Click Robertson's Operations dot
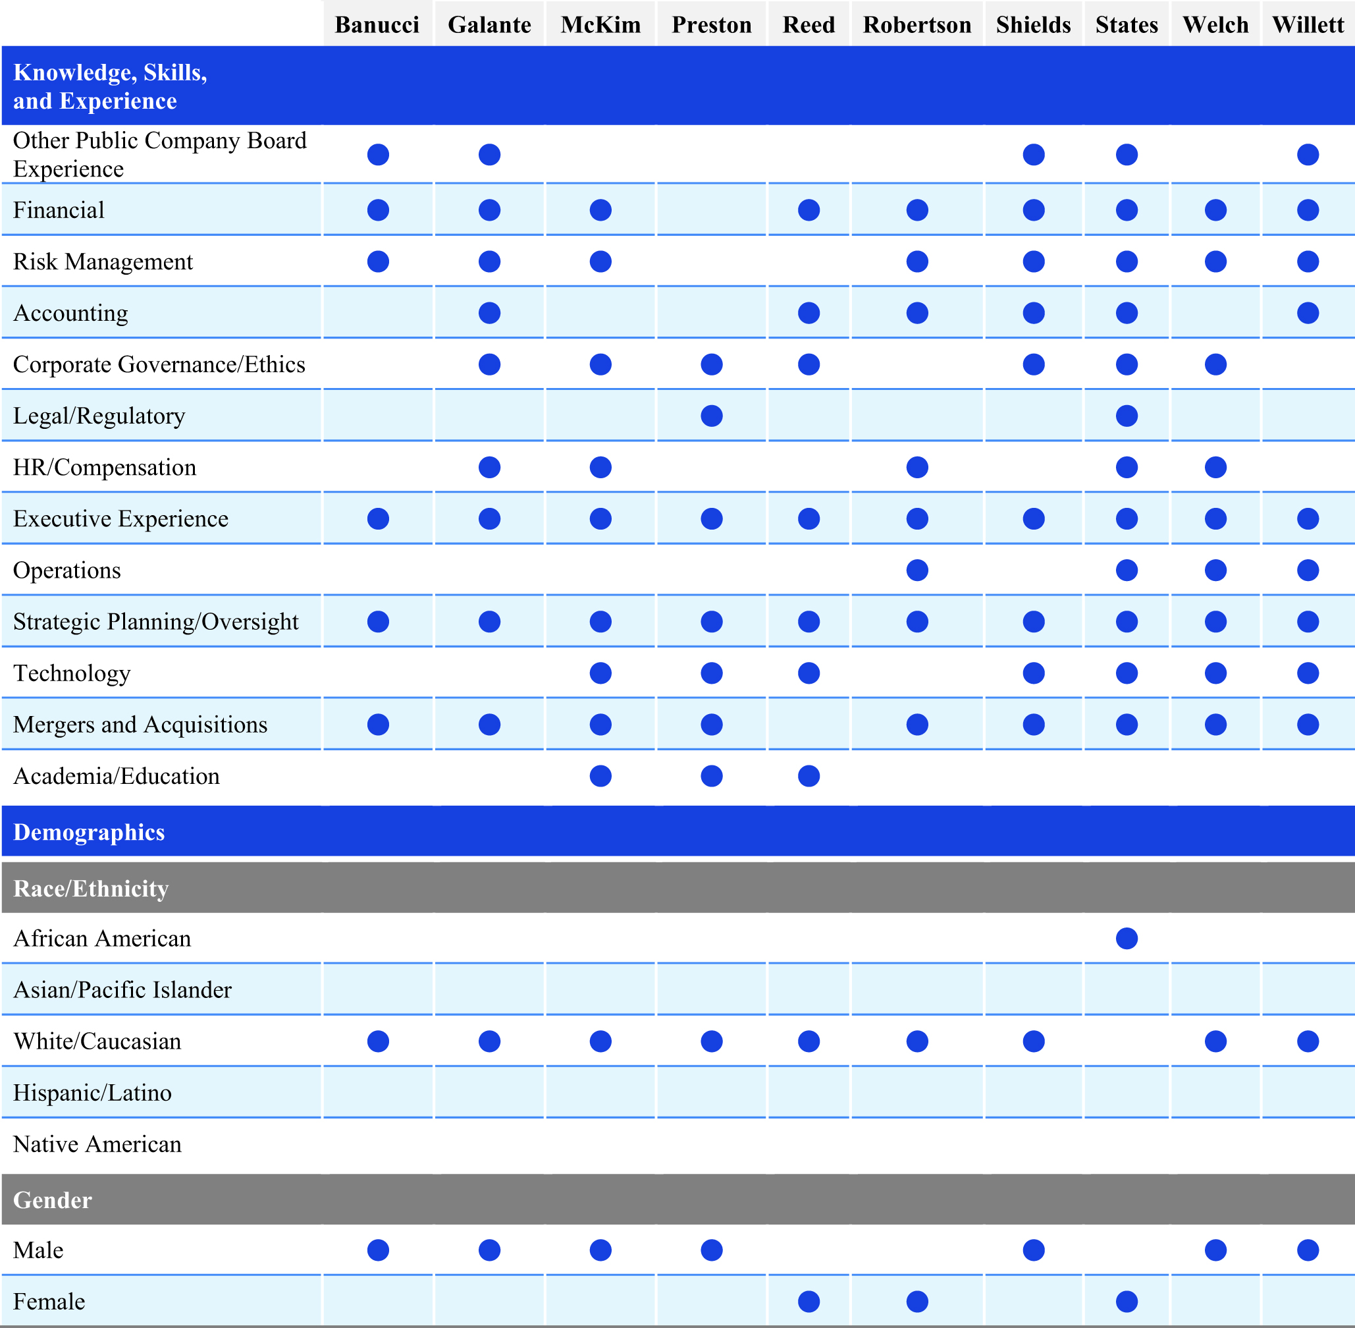The height and width of the screenshot is (1328, 1355). pos(917,570)
